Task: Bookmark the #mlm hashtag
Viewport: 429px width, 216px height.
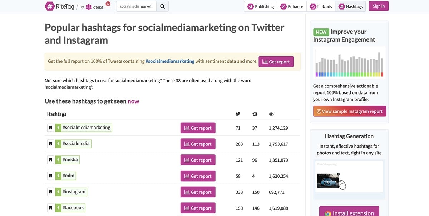Action: (x=50, y=176)
